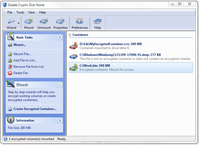Collapse the Information panel
Screen dimensions: 199x145
pyautogui.click(x=60, y=120)
